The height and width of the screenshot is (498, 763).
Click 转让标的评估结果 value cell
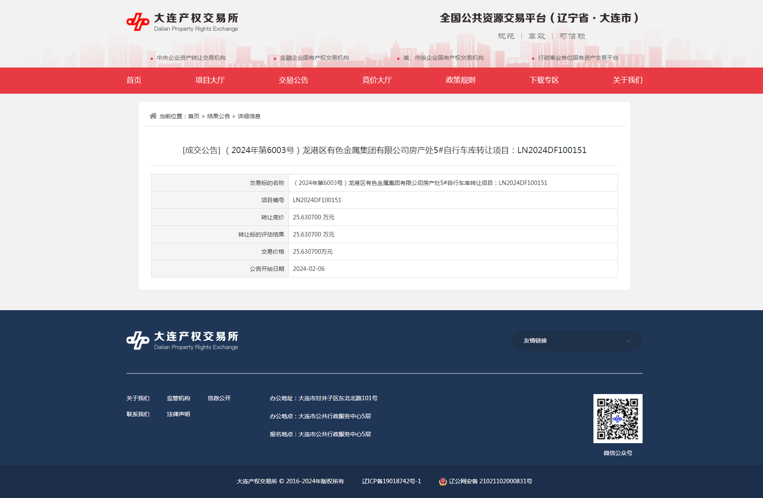point(453,234)
